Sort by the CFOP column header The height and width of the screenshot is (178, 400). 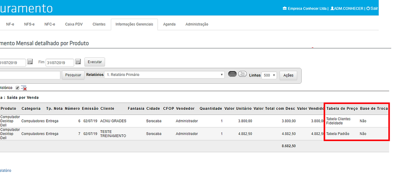pos(168,108)
